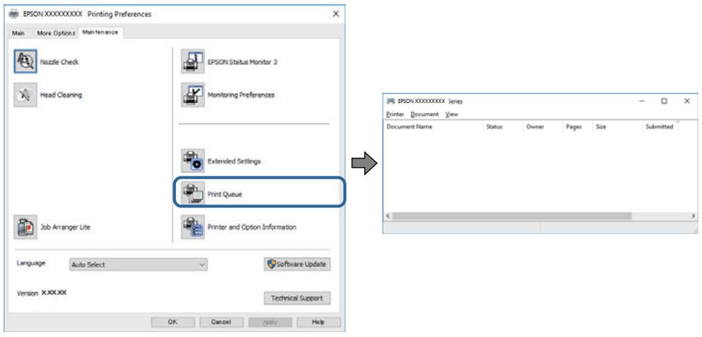Open Monitoring Preferences icon

point(193,95)
